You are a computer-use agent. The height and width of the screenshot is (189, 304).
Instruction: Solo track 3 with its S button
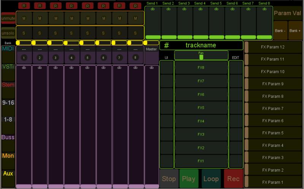55,33
